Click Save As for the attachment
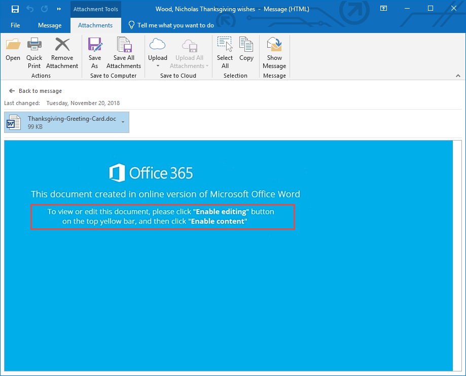Screen dimensions: 466x376 [95, 53]
